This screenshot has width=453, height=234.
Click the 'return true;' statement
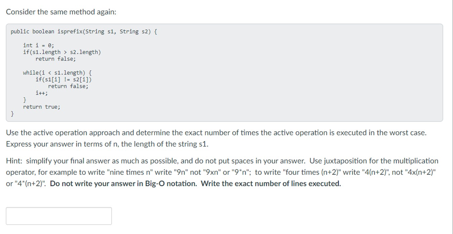[42, 107]
